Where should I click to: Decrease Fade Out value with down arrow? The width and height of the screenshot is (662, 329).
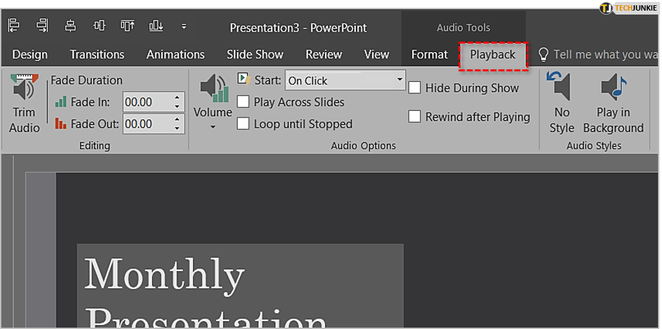tap(177, 128)
